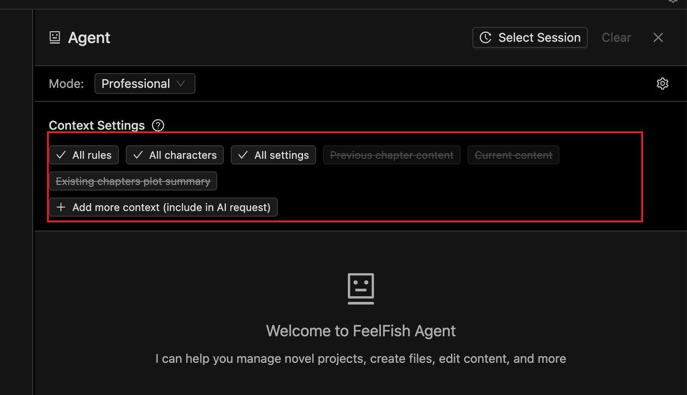
Task: Click the Mode: label
Action: pos(66,84)
